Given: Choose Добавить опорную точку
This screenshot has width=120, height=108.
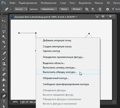Looking at the screenshot, I should pos(68,41).
